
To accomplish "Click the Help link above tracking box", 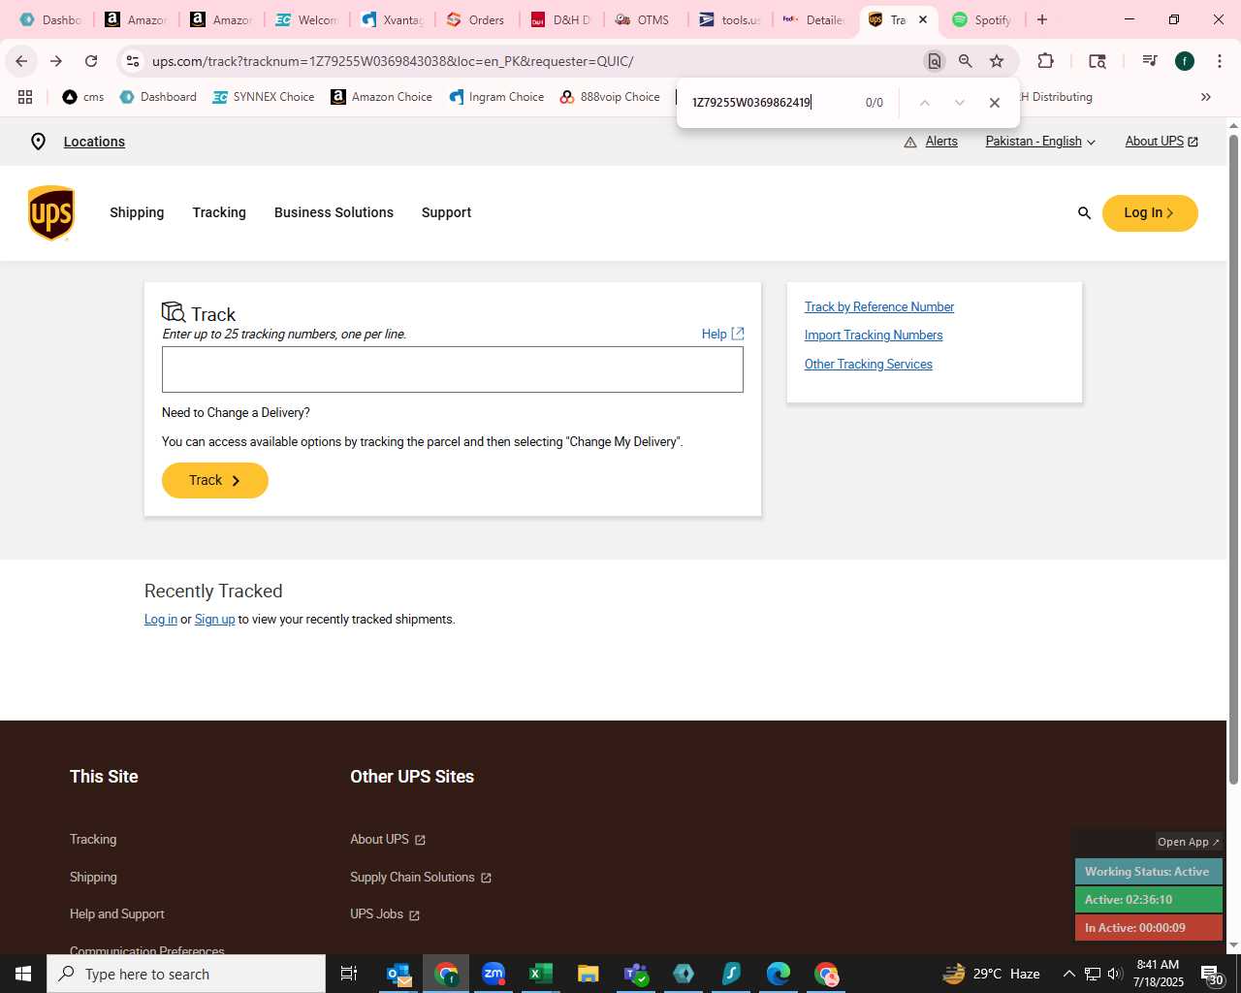I will [722, 334].
